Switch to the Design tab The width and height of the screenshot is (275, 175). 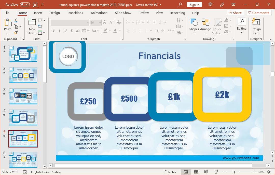click(55, 13)
